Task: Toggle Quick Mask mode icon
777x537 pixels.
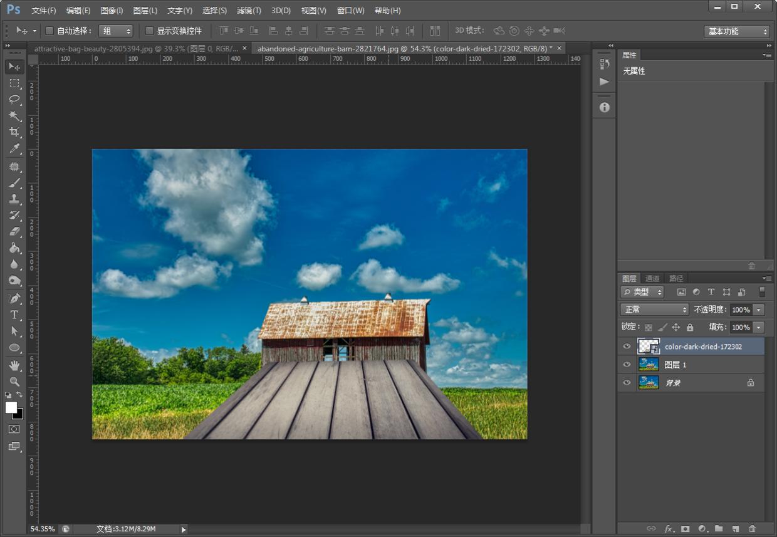Action: point(14,429)
